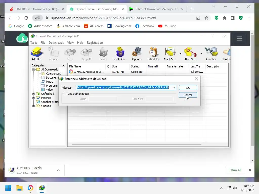Sort by the Status column header

138,66
